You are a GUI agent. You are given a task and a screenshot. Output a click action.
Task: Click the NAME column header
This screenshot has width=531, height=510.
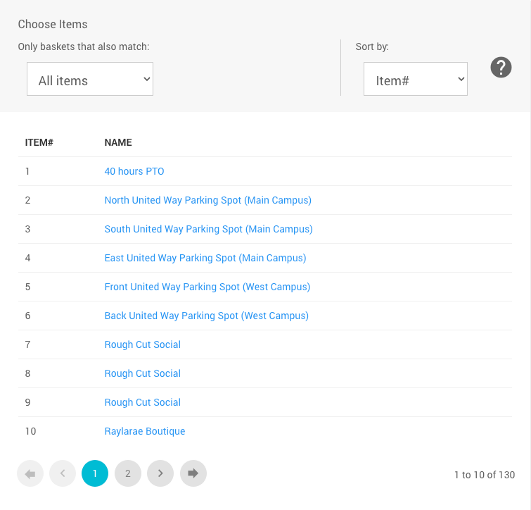pos(118,142)
